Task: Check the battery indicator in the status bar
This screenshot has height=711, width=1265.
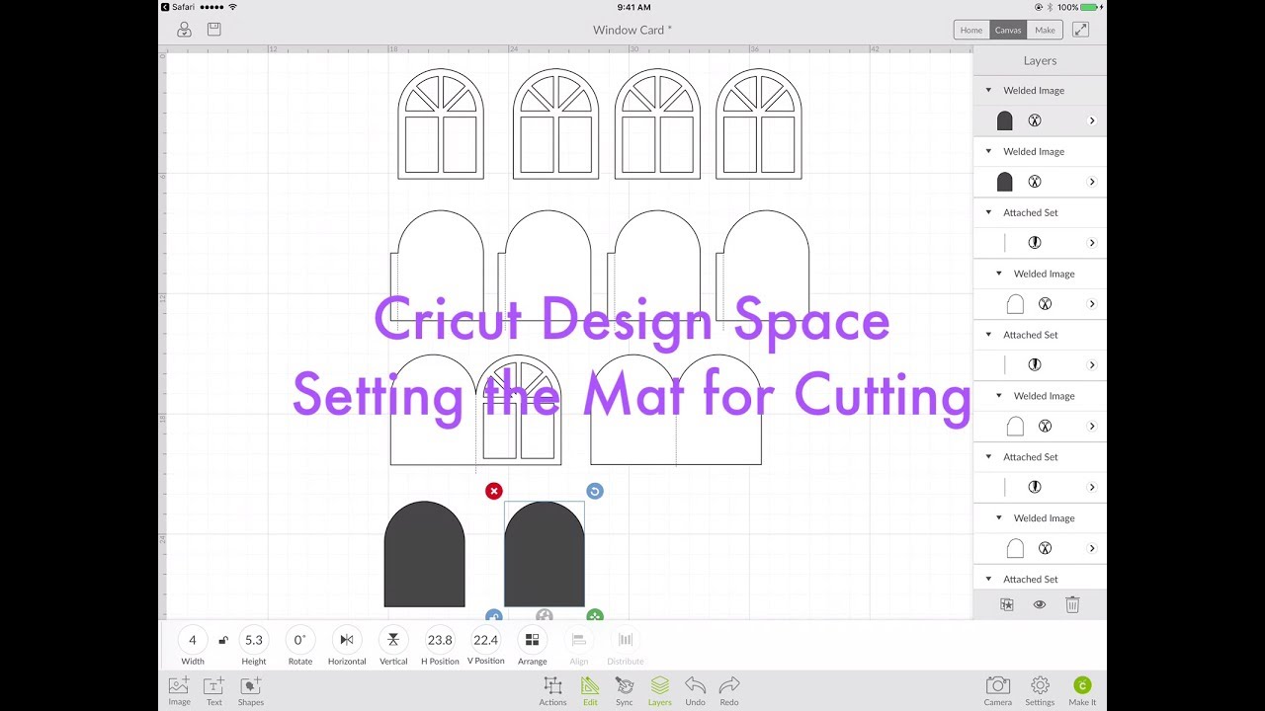Action: (x=1091, y=7)
